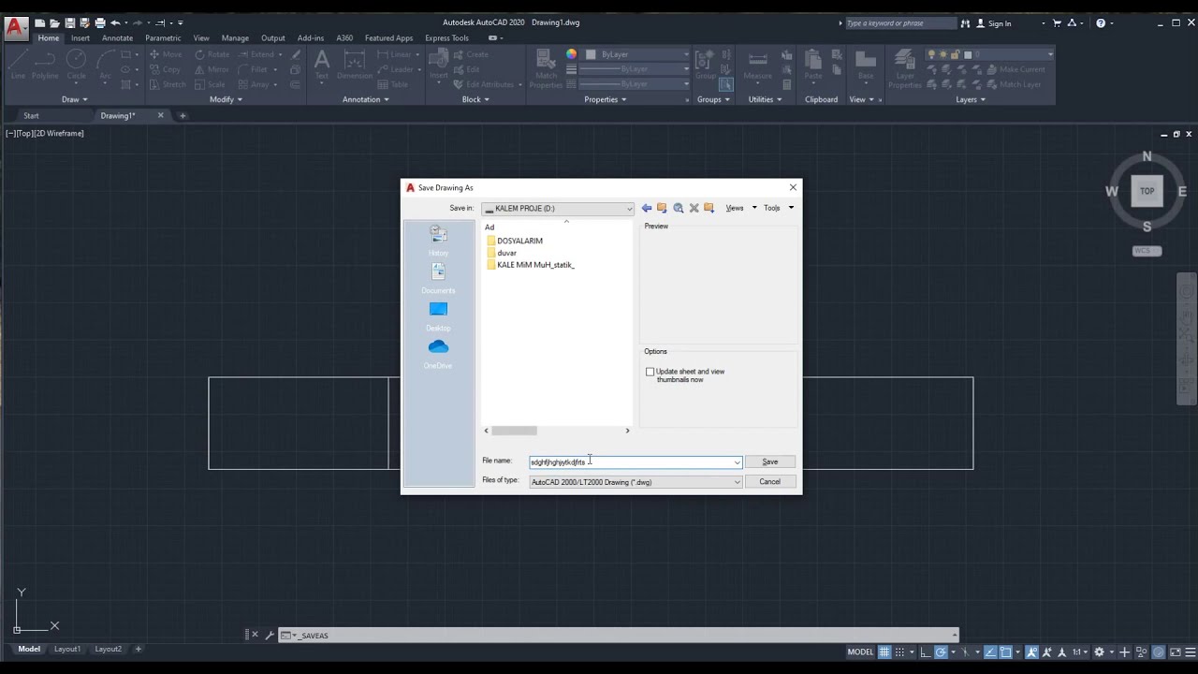Click the Save button in dialog

[x=769, y=462]
